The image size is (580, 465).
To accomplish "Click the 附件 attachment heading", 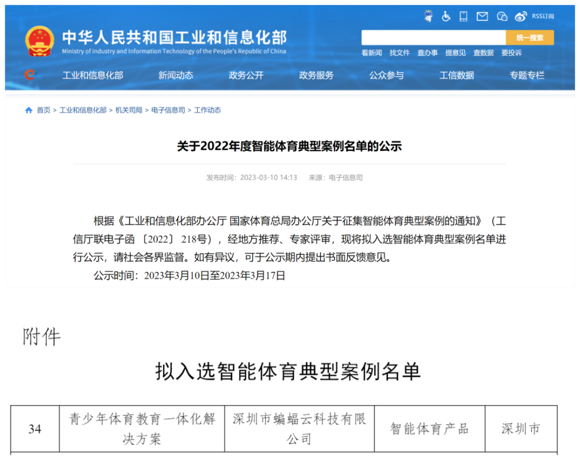I will coord(41,337).
